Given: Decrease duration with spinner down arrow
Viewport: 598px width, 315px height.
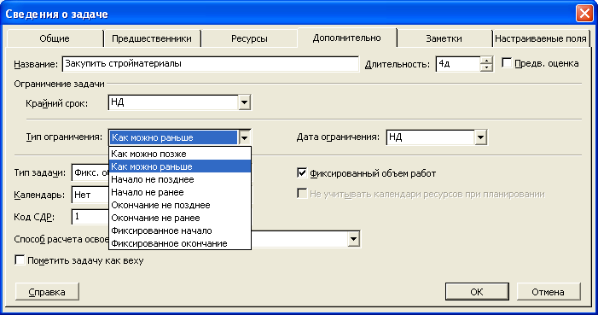Looking at the screenshot, I should click(486, 67).
